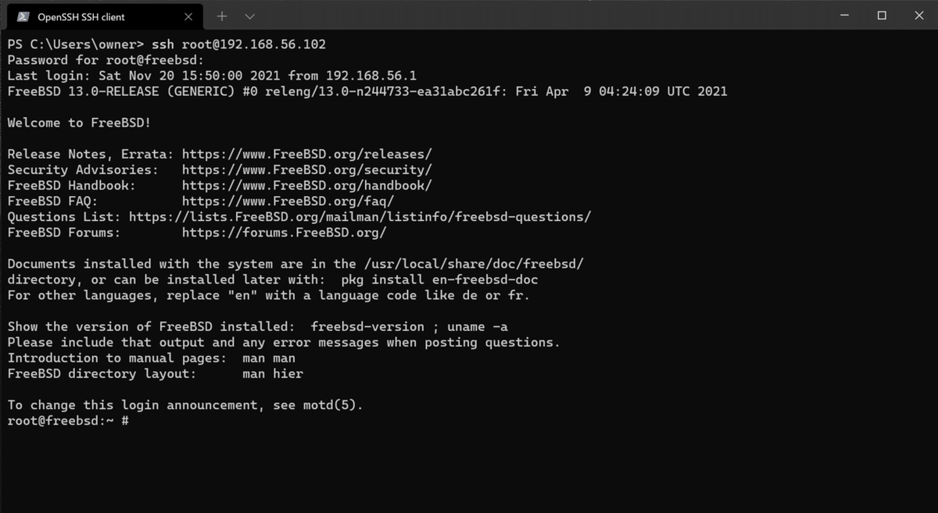
Task: Open the FreeBSD security advisories URL
Action: point(306,169)
